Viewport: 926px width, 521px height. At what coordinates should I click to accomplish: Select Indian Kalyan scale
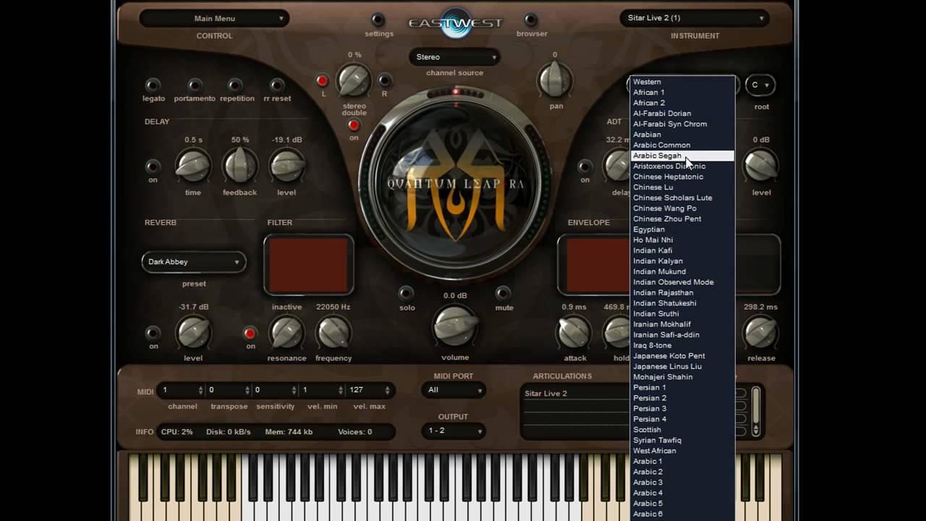coord(682,261)
